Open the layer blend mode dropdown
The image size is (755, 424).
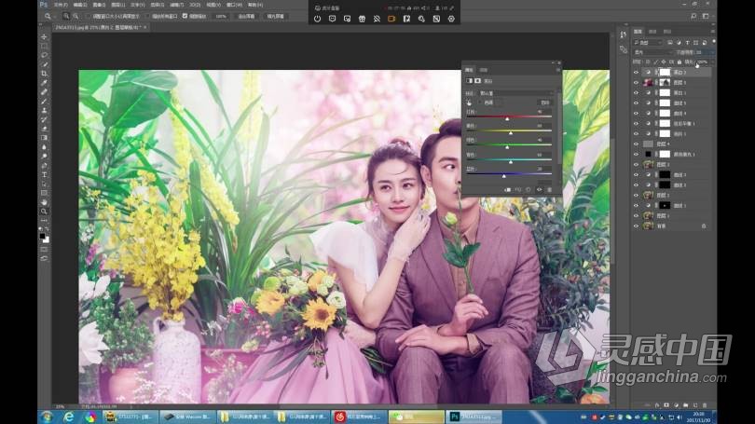point(652,52)
